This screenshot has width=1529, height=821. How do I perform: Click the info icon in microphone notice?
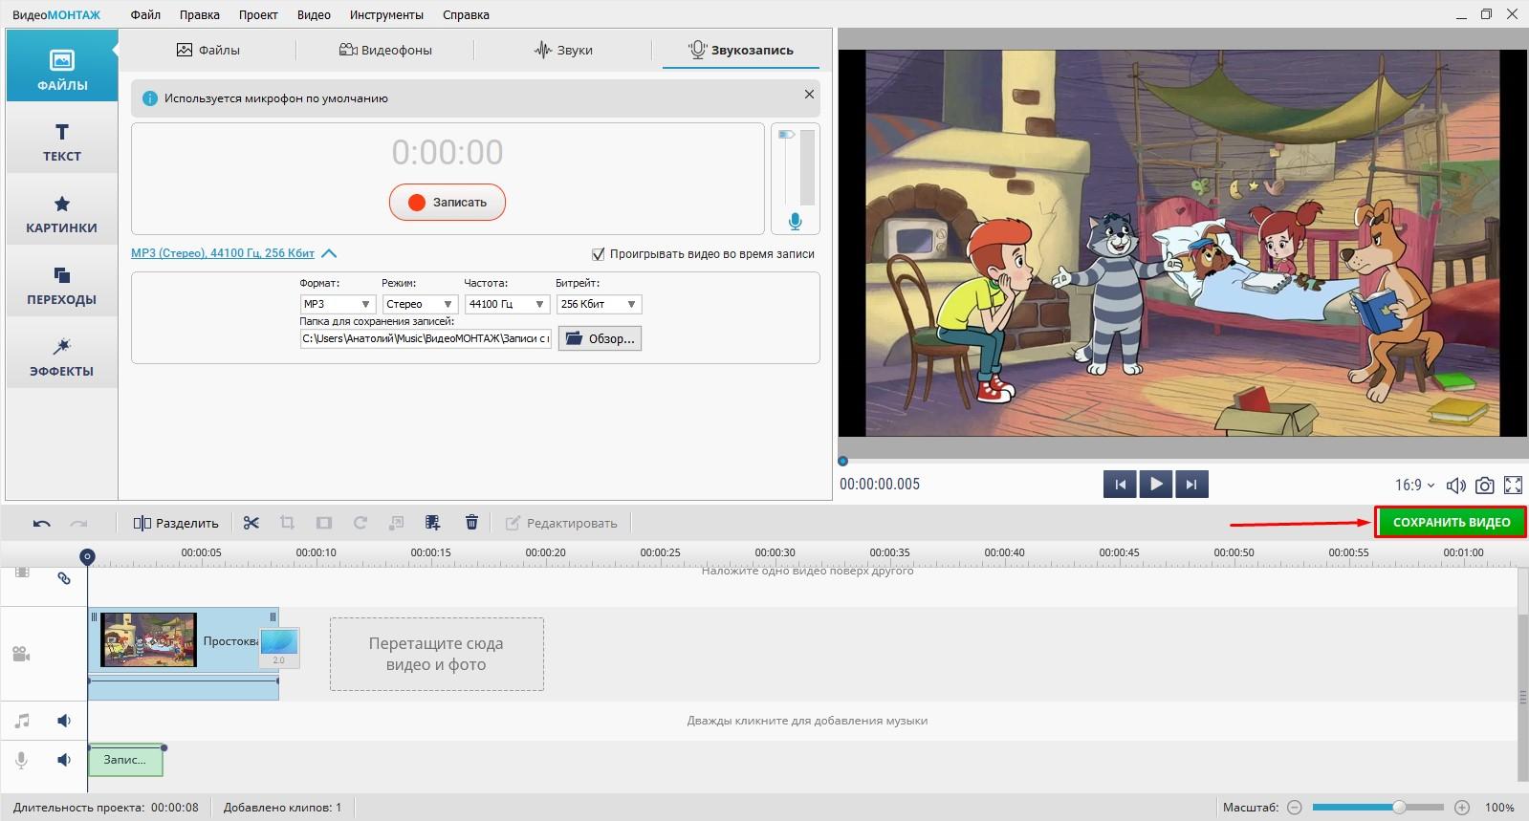[x=150, y=98]
